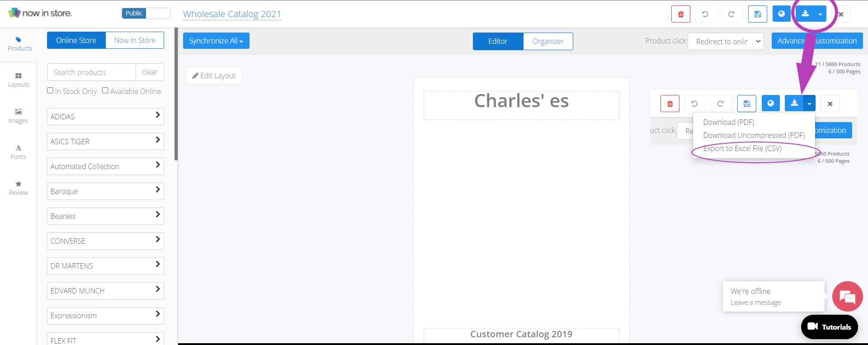
Task: Click the product list vertical scrollbar
Action: tap(176, 94)
